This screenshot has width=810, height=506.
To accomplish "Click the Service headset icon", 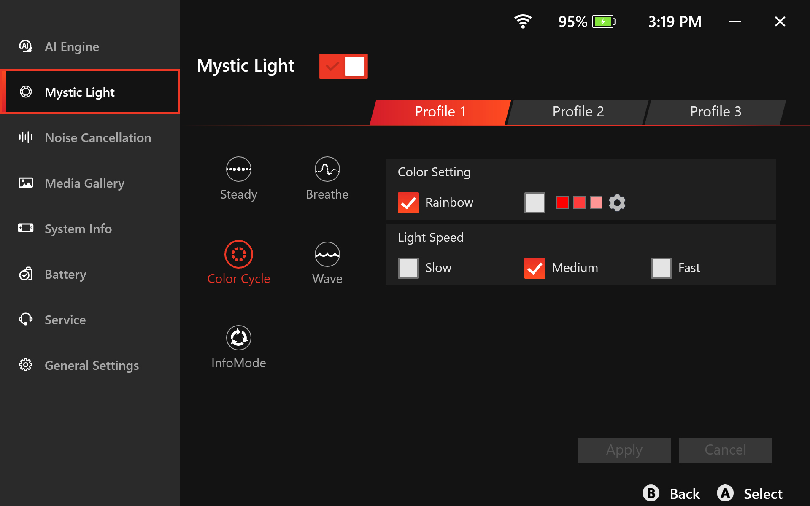I will [x=26, y=320].
